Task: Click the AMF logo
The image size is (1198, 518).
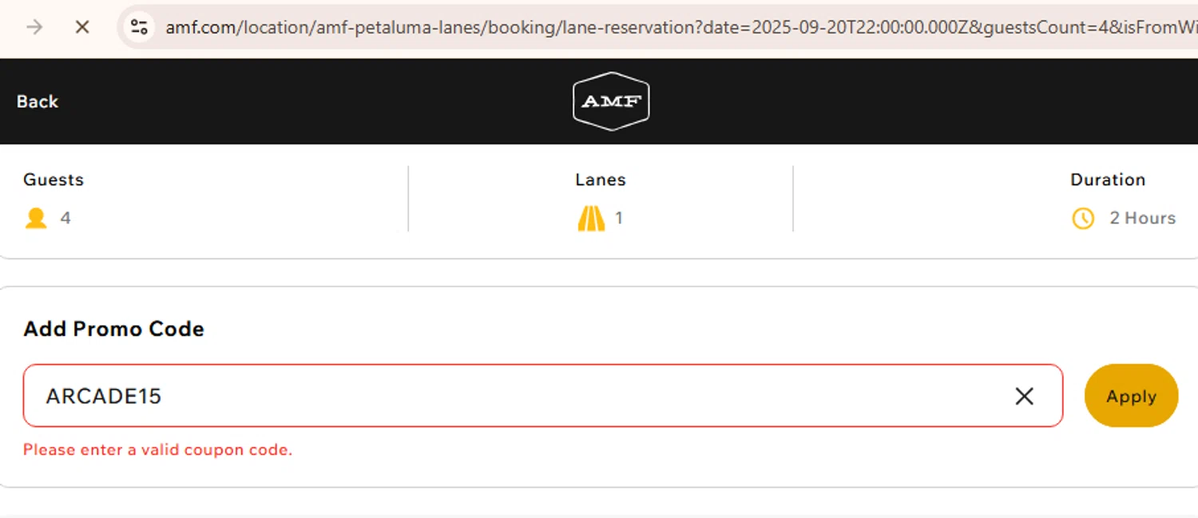Action: click(611, 101)
